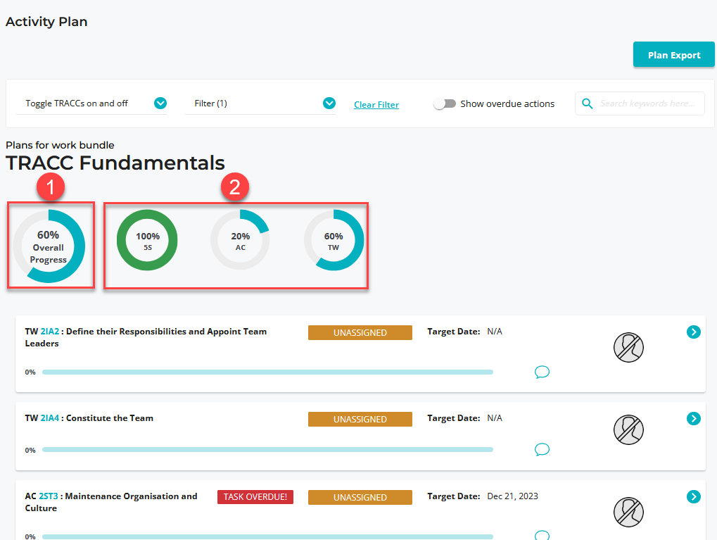This screenshot has height=540, width=717.
Task: Expand the TW 2IA2 task arrow
Action: coord(693,332)
